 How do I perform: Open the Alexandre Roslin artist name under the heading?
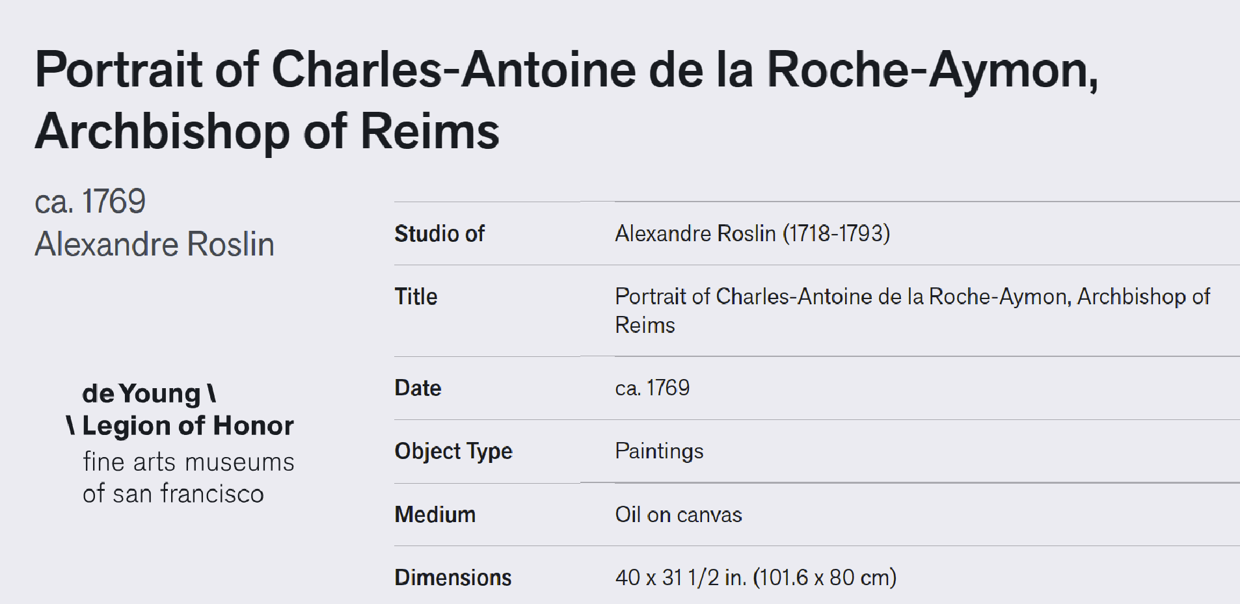pyautogui.click(x=154, y=244)
